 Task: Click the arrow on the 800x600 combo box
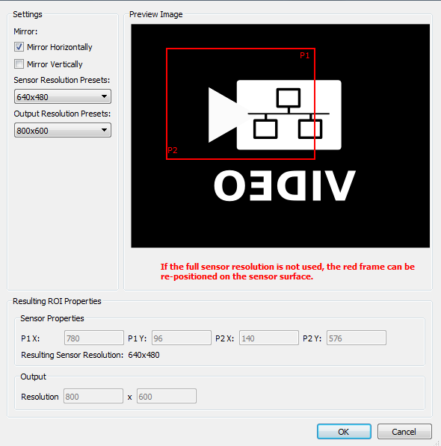(x=104, y=130)
